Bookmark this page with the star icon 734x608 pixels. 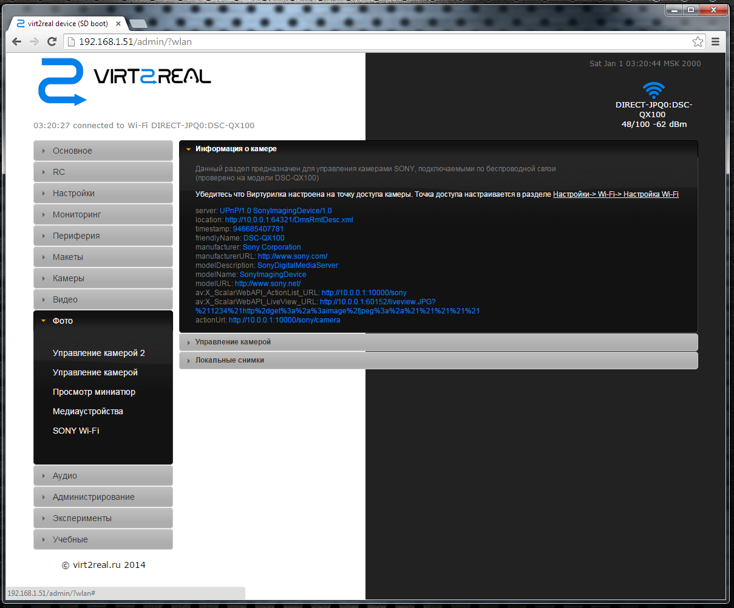click(698, 42)
